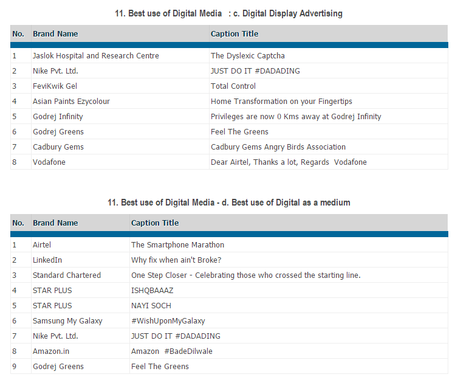Select the LinkedIn brand name

click(x=47, y=260)
